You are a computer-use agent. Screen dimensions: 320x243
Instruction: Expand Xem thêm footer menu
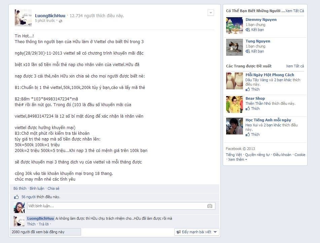click(237, 159)
